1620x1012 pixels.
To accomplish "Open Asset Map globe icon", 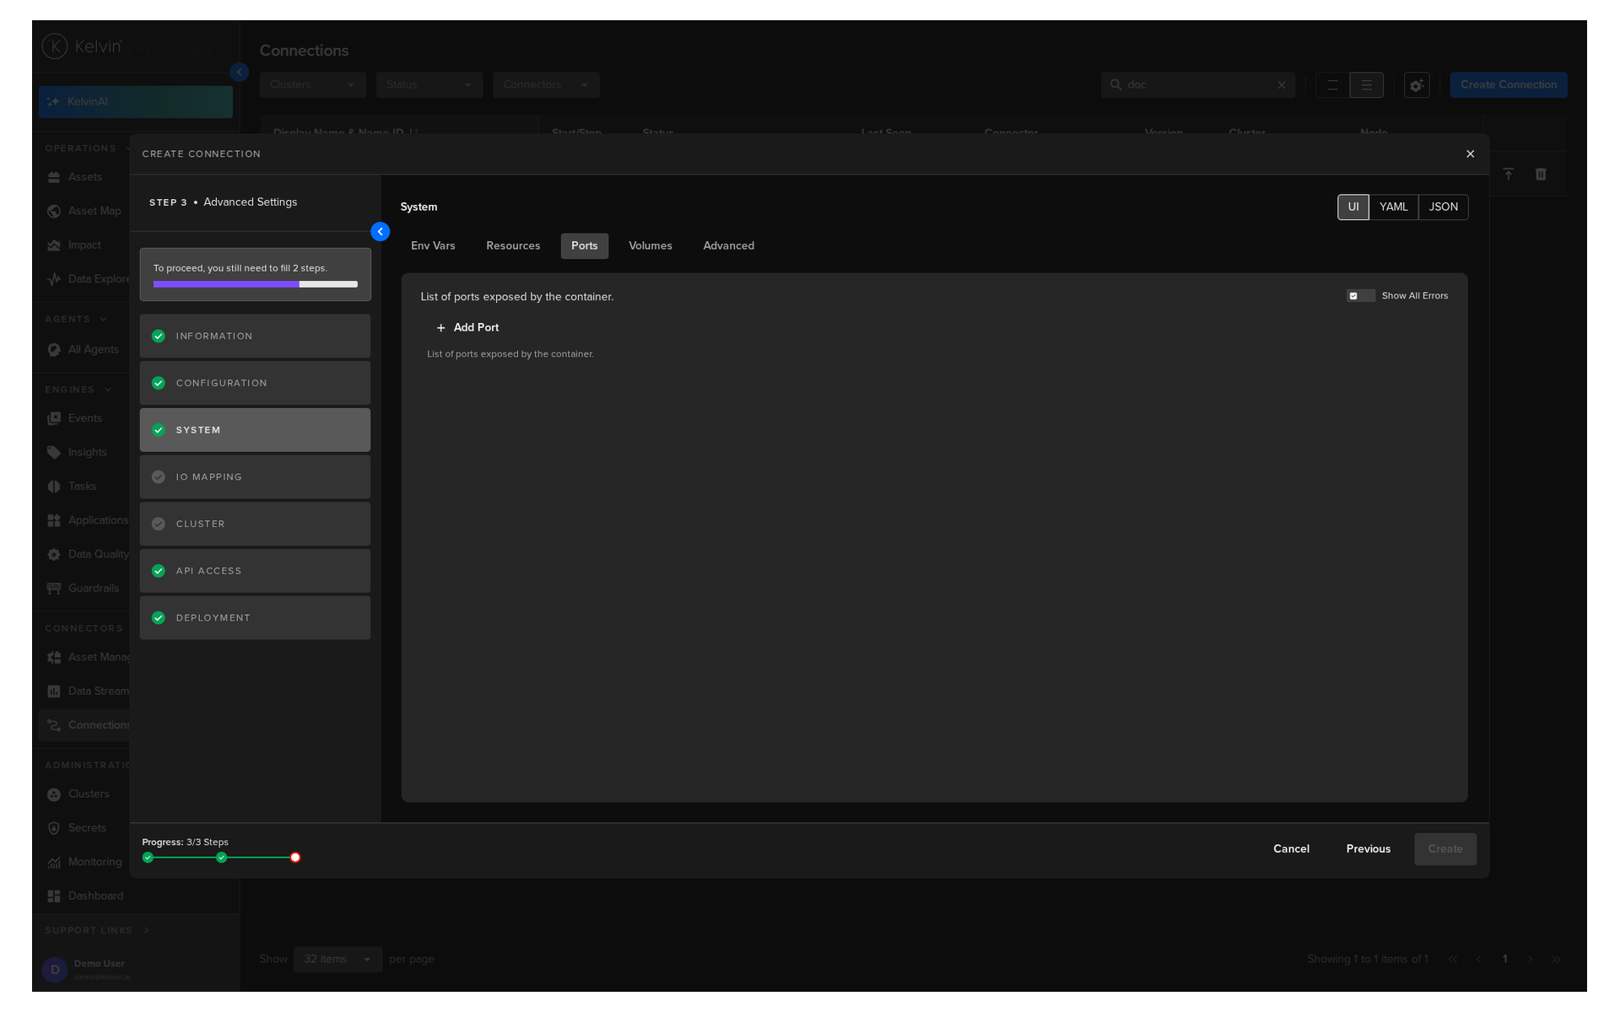I will 54,211.
